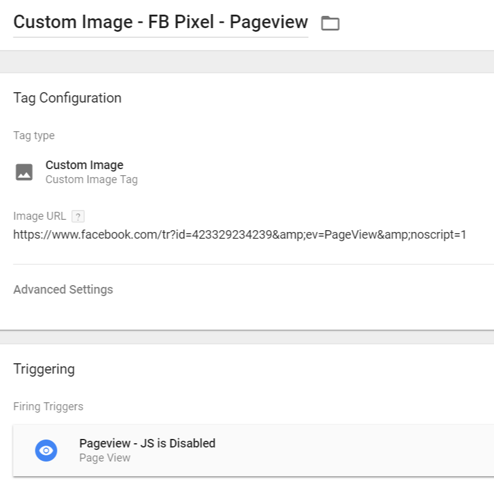
Task: Edit the tag name title field
Action: pyautogui.click(x=160, y=23)
